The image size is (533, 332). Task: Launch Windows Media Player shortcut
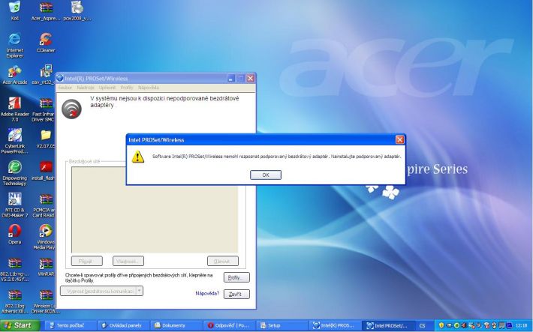click(44, 237)
